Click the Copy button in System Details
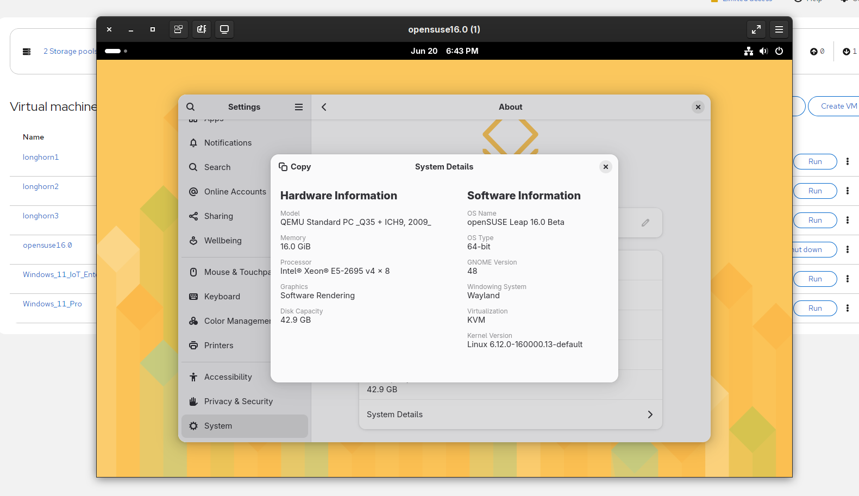Image resolution: width=859 pixels, height=496 pixels. pos(295,167)
